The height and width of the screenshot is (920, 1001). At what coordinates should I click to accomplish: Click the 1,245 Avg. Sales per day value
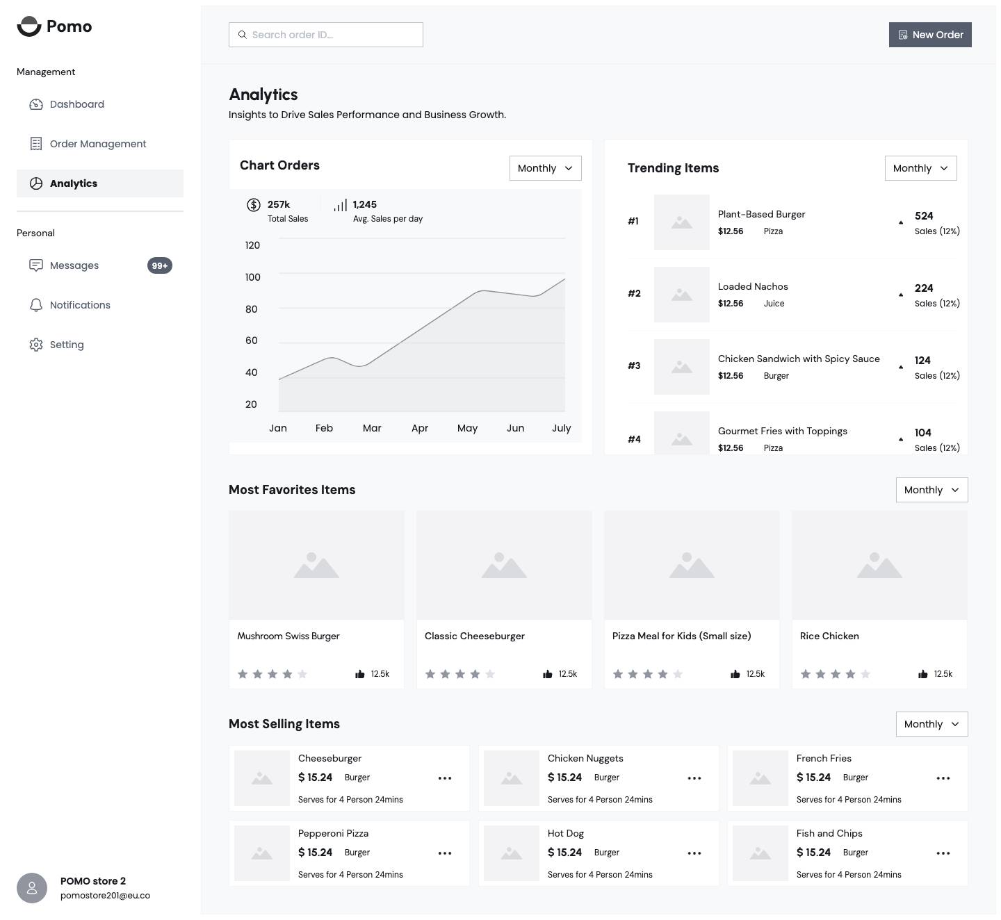(x=365, y=204)
